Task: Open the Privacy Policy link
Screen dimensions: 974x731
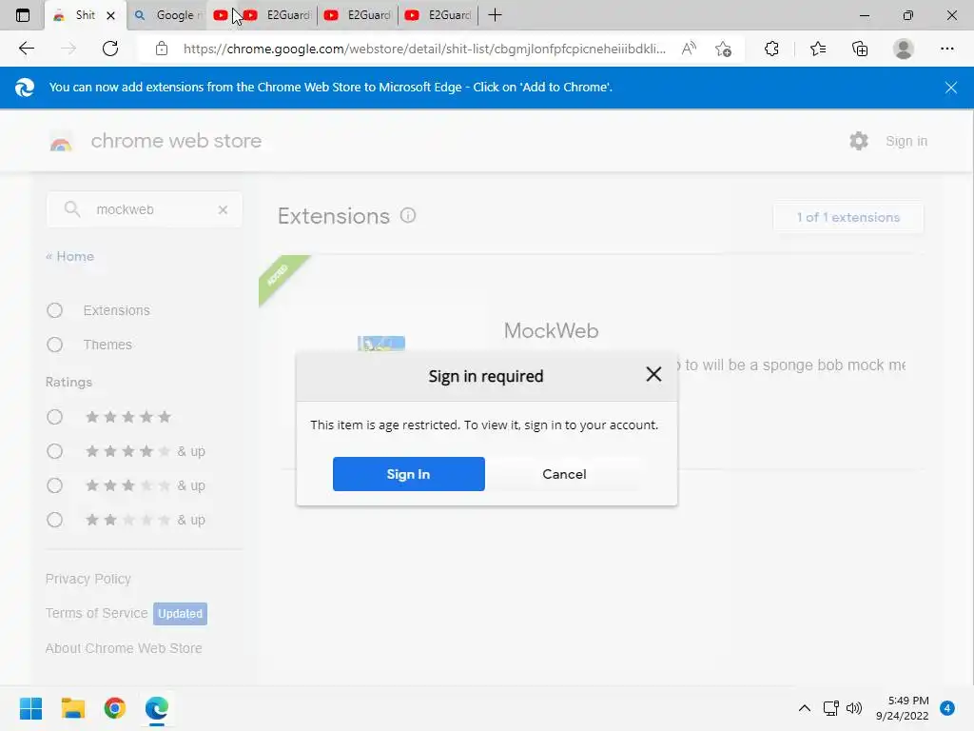Action: click(88, 579)
